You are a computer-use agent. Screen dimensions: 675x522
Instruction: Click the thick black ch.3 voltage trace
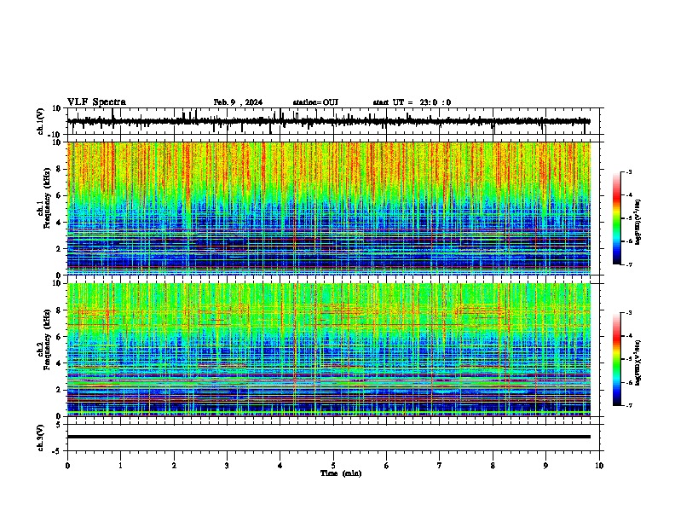point(329,437)
